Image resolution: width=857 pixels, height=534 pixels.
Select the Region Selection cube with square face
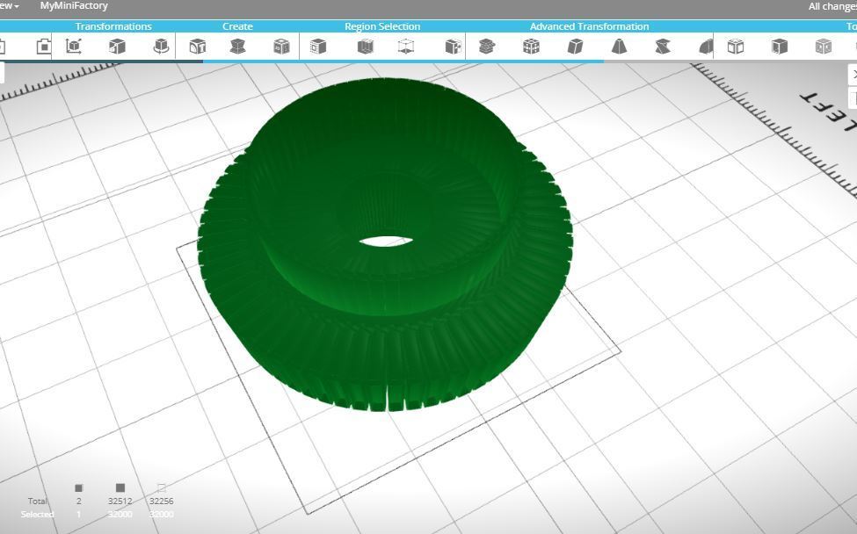pos(317,47)
